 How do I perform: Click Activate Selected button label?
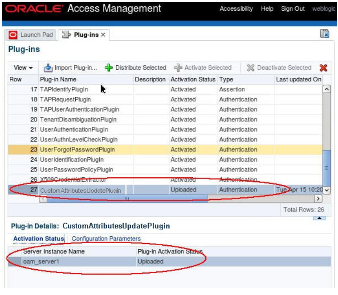[208, 68]
